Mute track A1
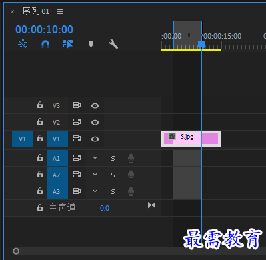Image resolution: width=266 pixels, height=260 pixels. (95, 159)
